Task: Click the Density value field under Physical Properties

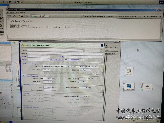Action: click(x=48, y=87)
